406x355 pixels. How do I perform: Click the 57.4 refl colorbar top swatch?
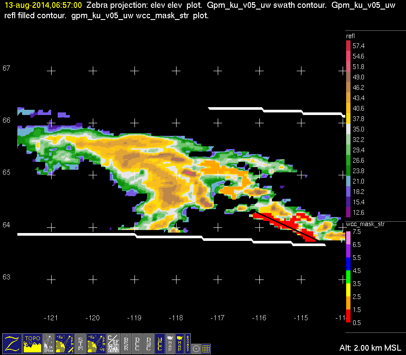tap(348, 46)
